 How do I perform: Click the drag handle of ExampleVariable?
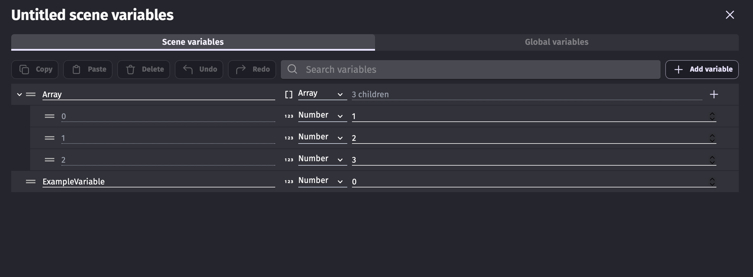[31, 182]
